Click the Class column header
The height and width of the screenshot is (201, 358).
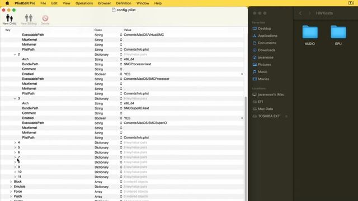[98, 30]
